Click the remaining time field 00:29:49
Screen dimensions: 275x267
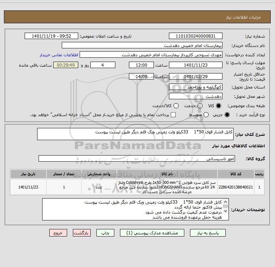66,65
